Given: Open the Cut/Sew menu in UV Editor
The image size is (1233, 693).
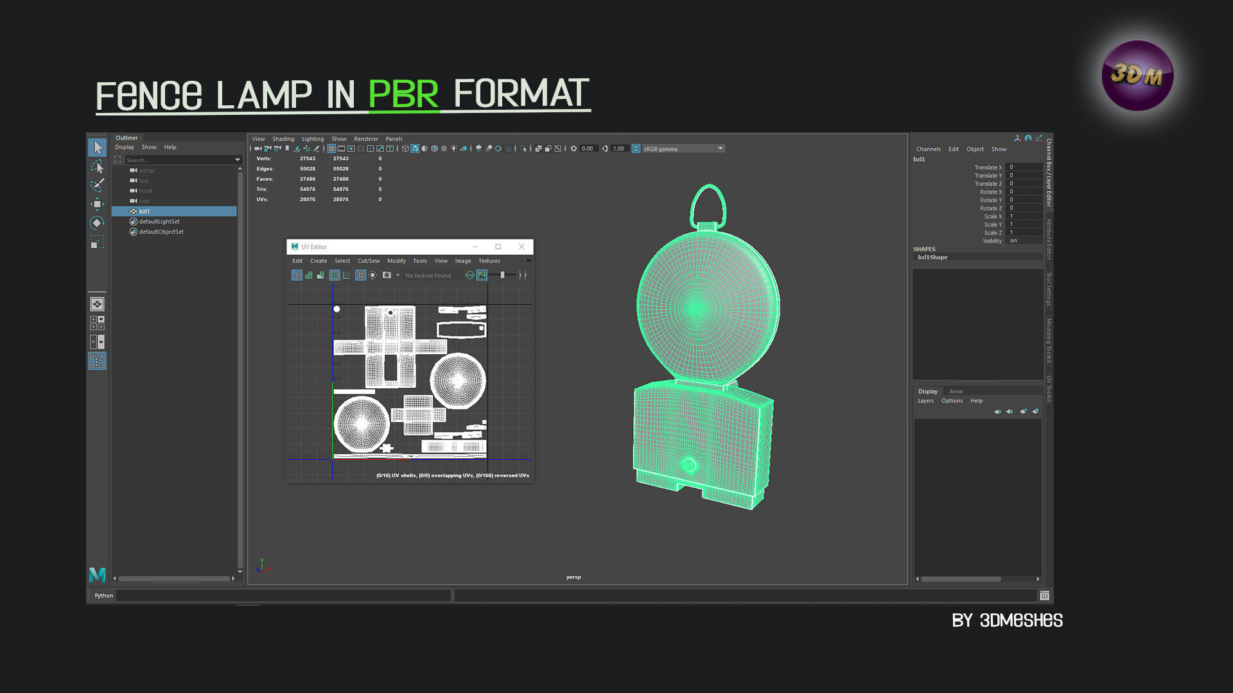Looking at the screenshot, I should [x=368, y=261].
